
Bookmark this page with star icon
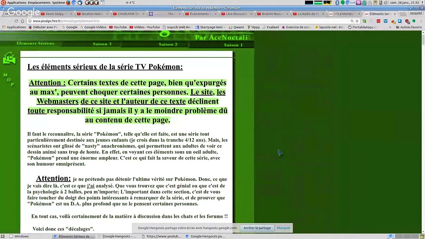click(357, 21)
